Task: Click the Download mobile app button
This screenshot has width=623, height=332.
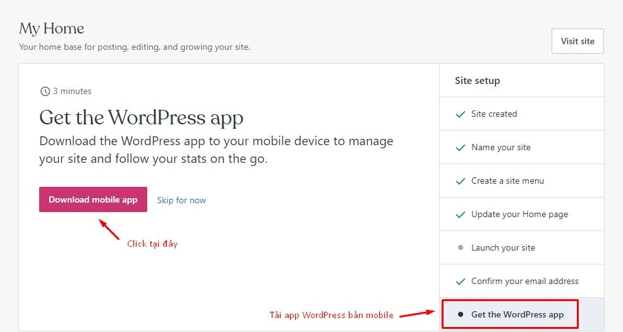Action: [93, 199]
